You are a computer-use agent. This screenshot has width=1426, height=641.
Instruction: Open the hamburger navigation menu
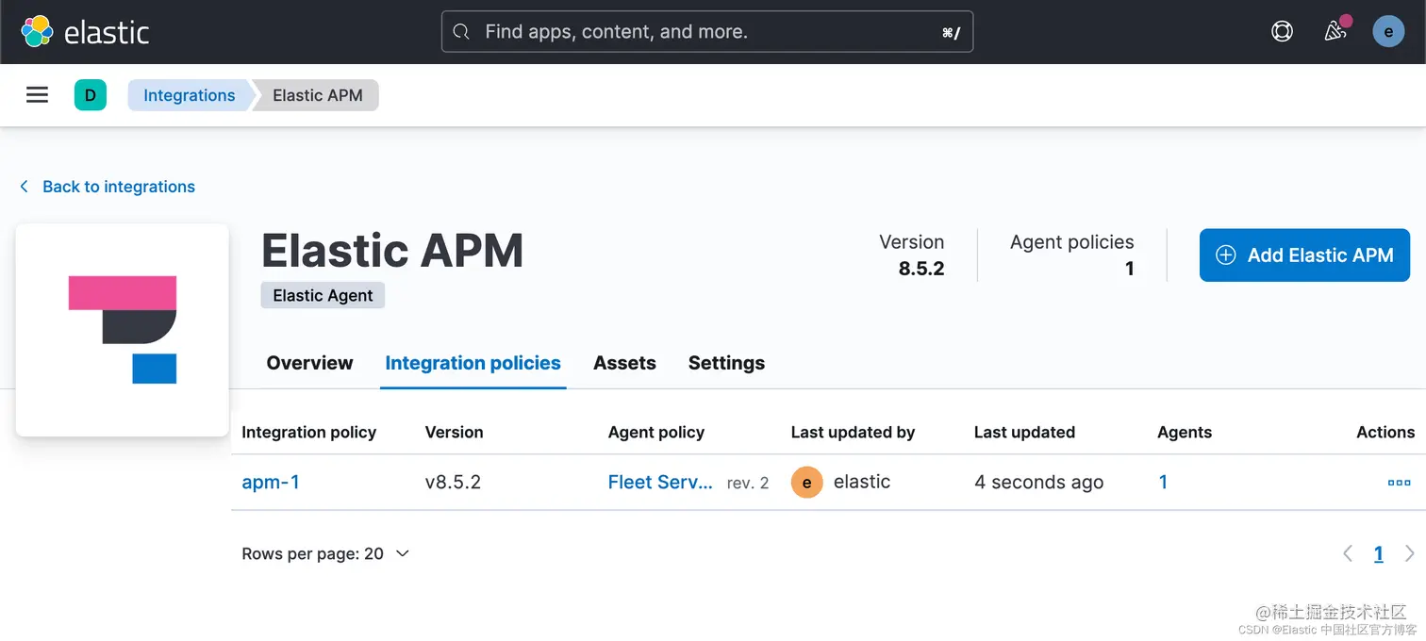[37, 95]
